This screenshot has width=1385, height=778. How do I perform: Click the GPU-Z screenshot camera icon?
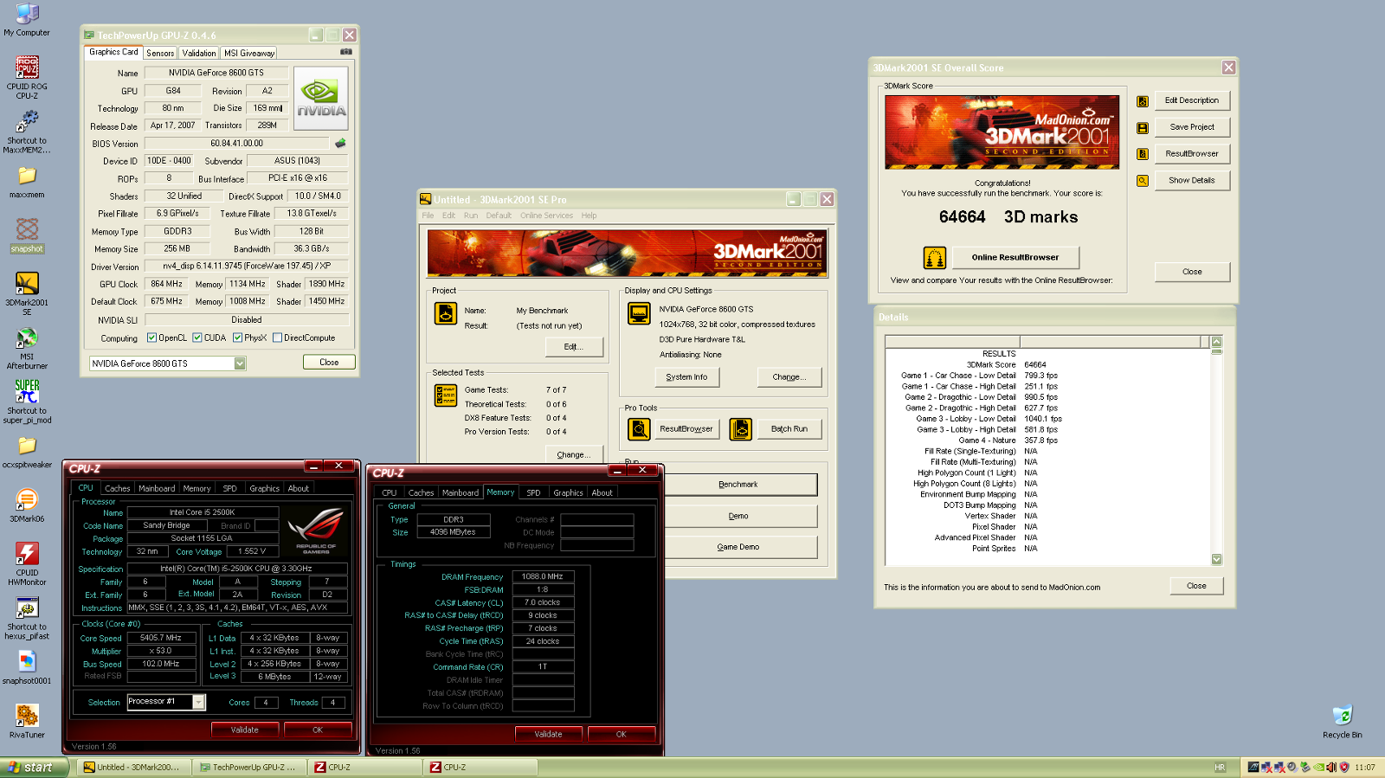tap(346, 52)
